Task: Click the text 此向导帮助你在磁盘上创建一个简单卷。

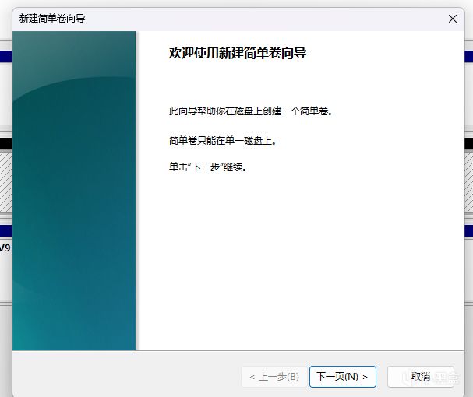Action: tap(251, 111)
